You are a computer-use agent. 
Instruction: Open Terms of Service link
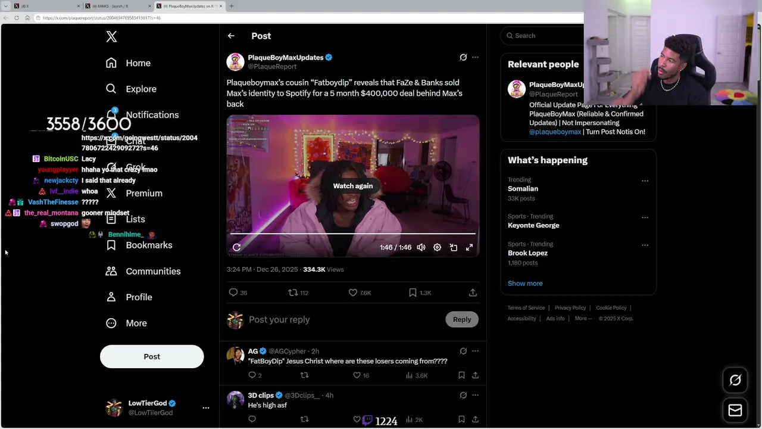[x=526, y=308]
